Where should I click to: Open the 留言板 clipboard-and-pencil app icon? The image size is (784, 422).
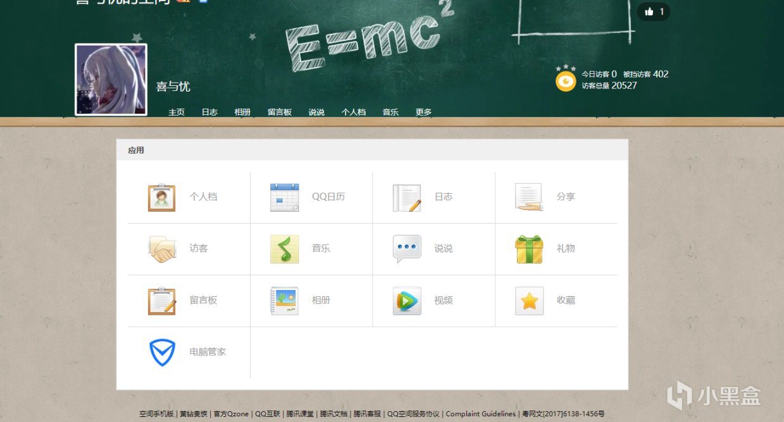pos(161,301)
